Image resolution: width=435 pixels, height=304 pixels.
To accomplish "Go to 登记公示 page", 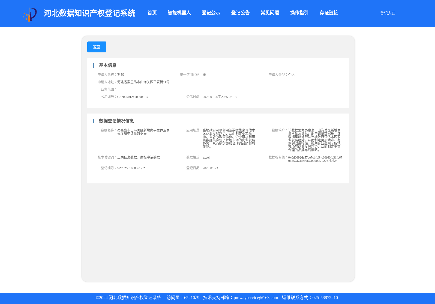I will [x=211, y=13].
